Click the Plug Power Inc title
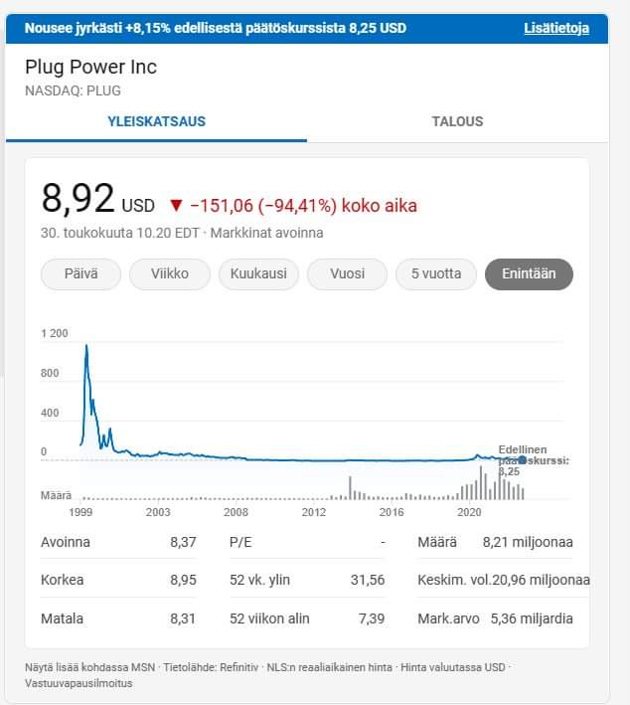Screen dimensions: 630x705 point(90,68)
